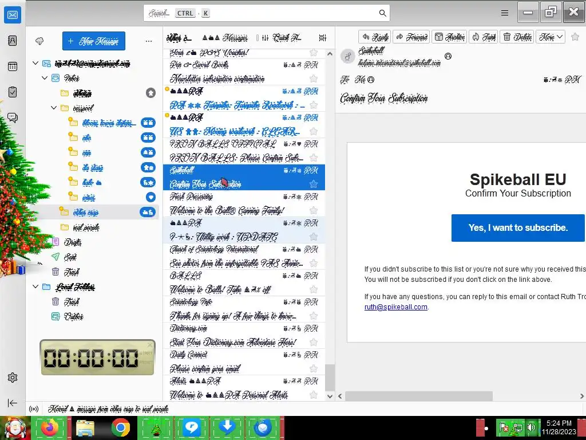Toggle star on Please confirm your email row
This screenshot has width=586, height=440.
tap(314, 368)
